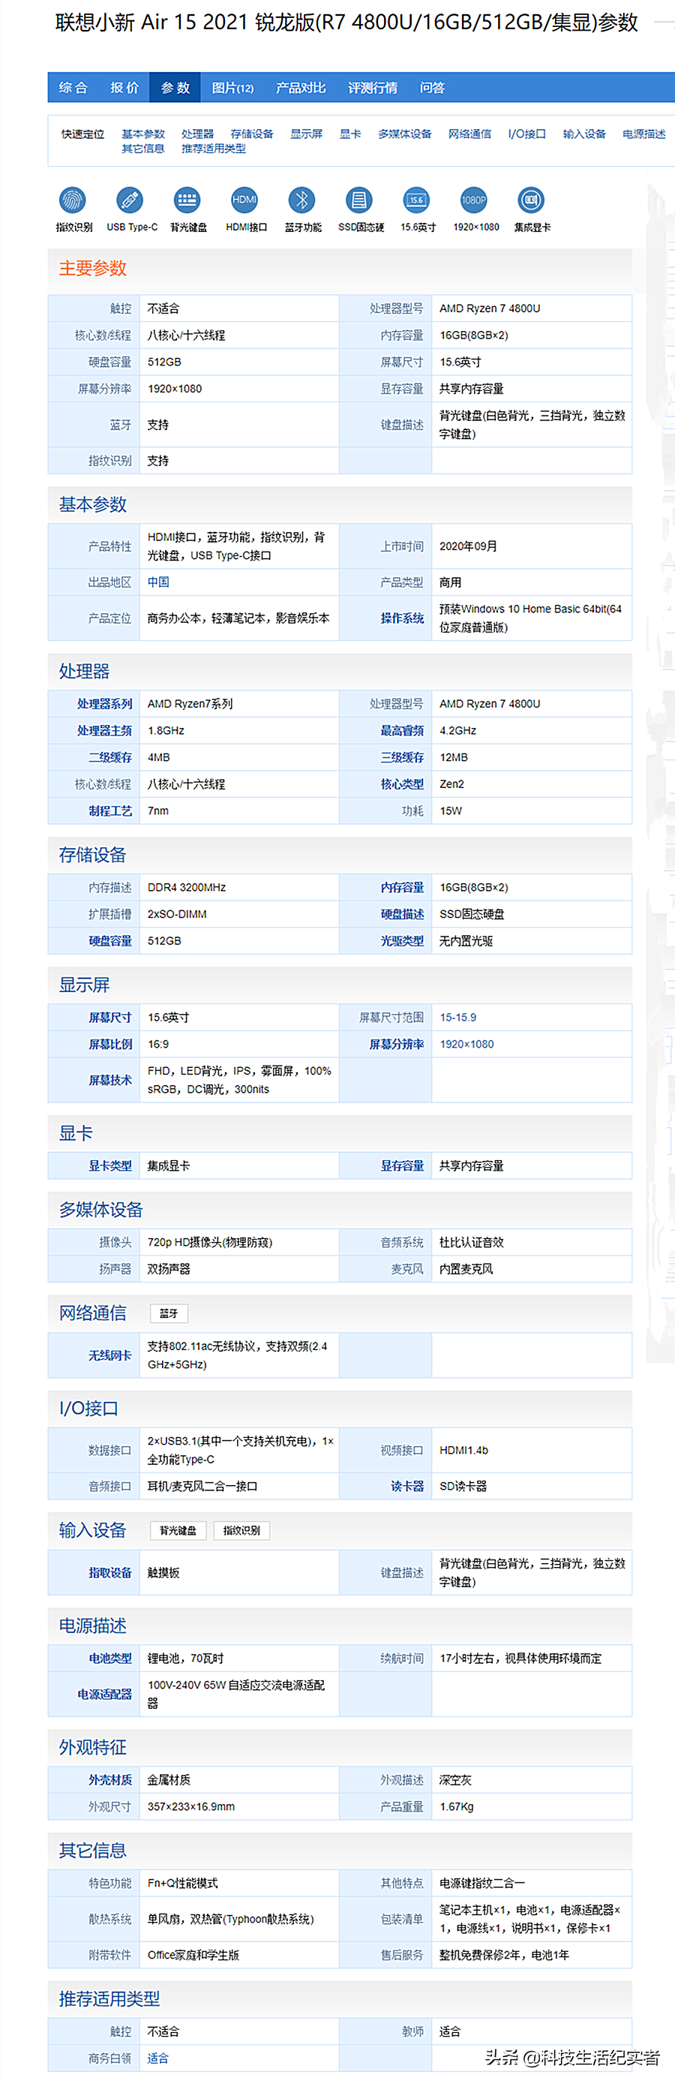Image resolution: width=675 pixels, height=2081 pixels.
Task: Click the 1.67Kg product weight value
Action: [456, 1806]
